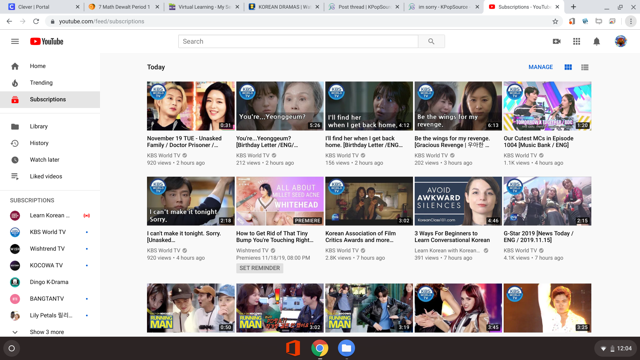The width and height of the screenshot is (640, 360).
Task: Play G-Star 2019 News Today thumbnail
Action: (x=547, y=201)
